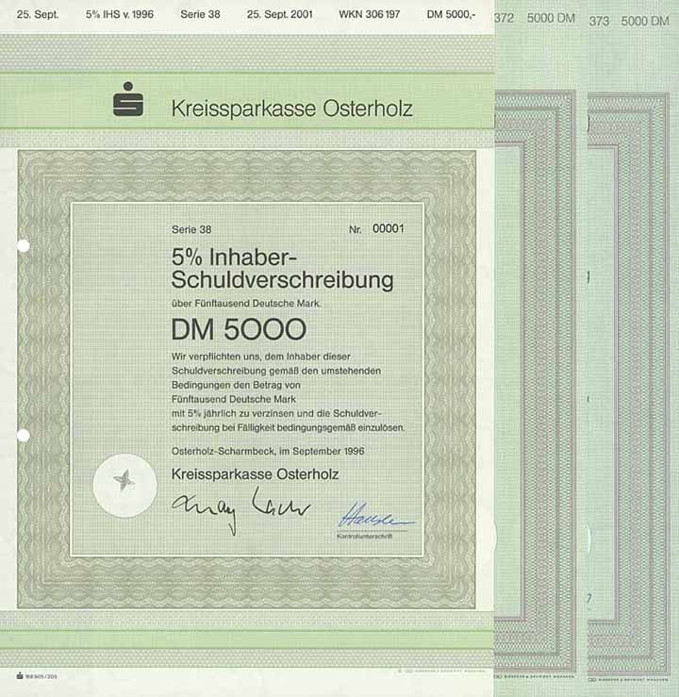Image resolution: width=679 pixels, height=697 pixels.
Task: Click the tiny Sparkasse logo beside form number
Action: [x=20, y=675]
